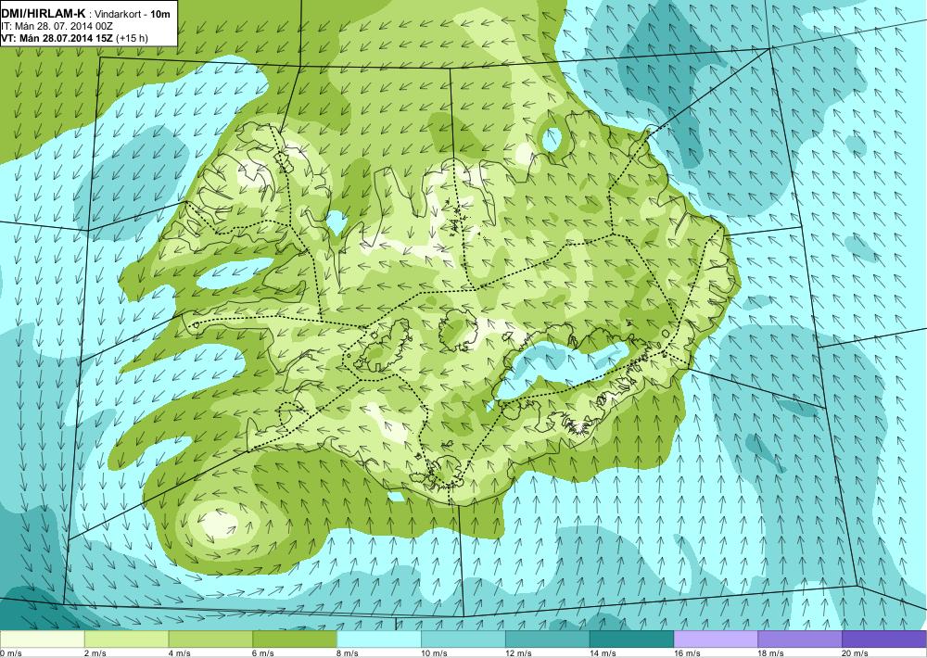Click the '12 m/s' legend label
The image size is (927, 658).
tap(519, 653)
